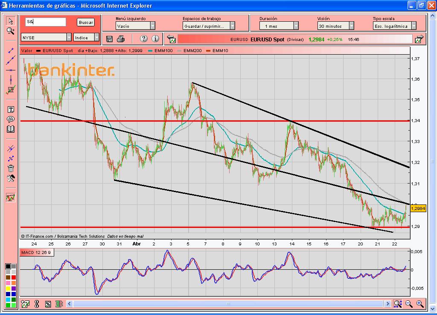The height and width of the screenshot is (315, 437).
Task: Click the page scroll up arrow at right edge
Action: coord(432,16)
